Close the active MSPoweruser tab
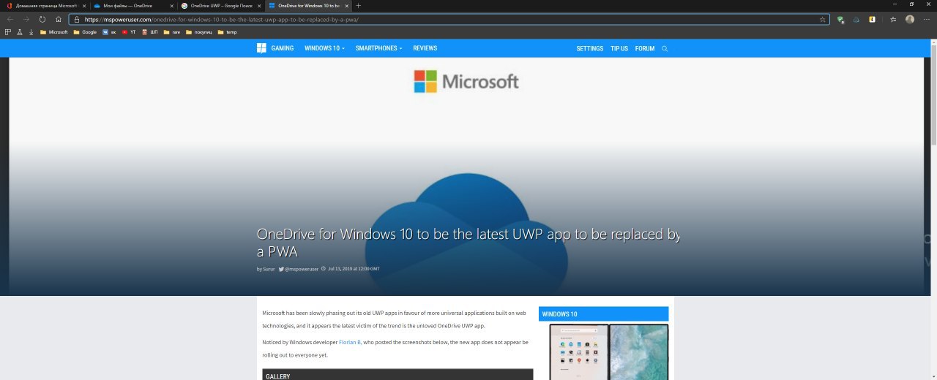The height and width of the screenshot is (380, 937). click(x=347, y=6)
